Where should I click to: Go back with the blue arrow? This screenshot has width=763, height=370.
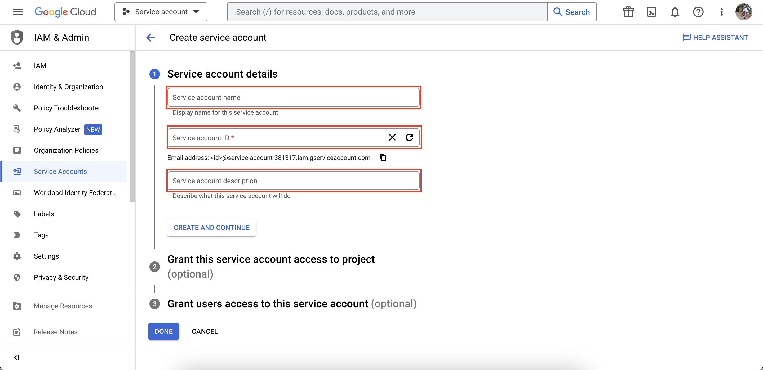tap(150, 38)
